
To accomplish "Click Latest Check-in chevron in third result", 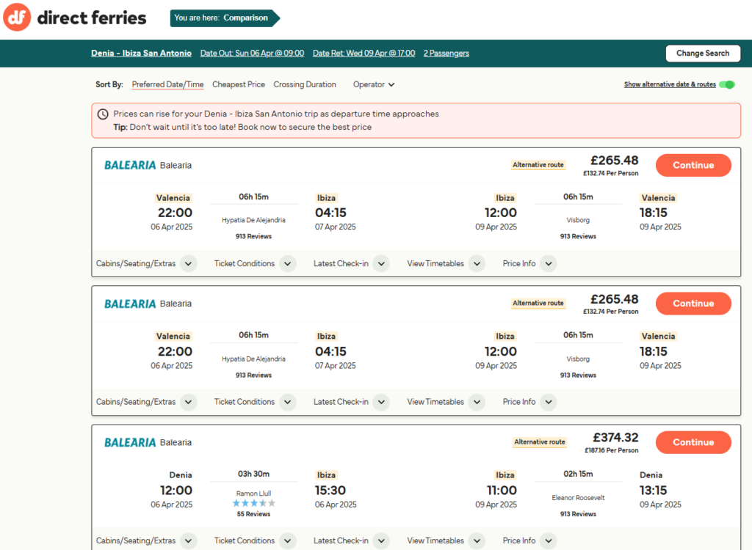I will click(x=380, y=540).
